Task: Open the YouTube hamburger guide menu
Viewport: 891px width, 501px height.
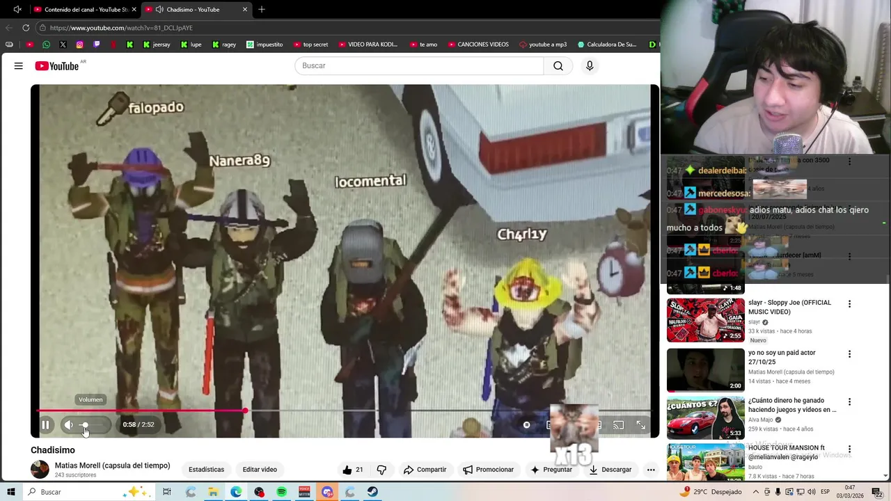Action: pyautogui.click(x=19, y=65)
